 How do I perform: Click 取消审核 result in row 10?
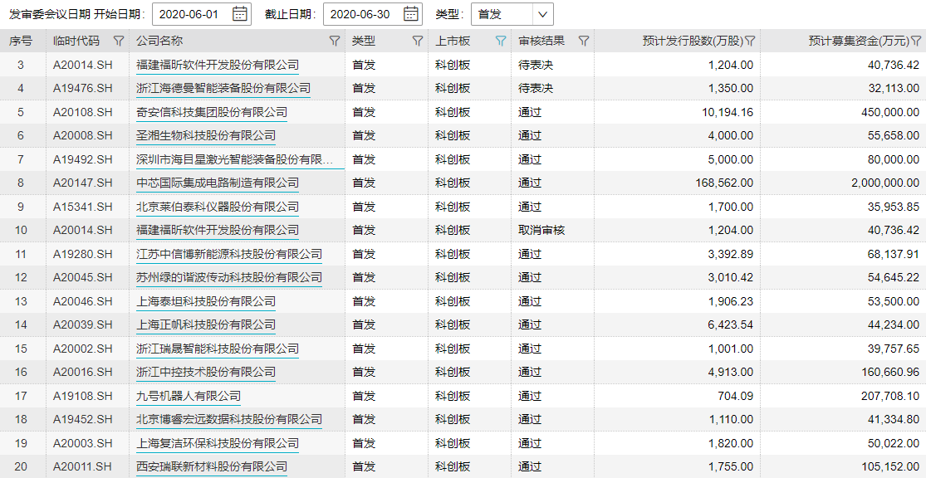[x=541, y=230]
